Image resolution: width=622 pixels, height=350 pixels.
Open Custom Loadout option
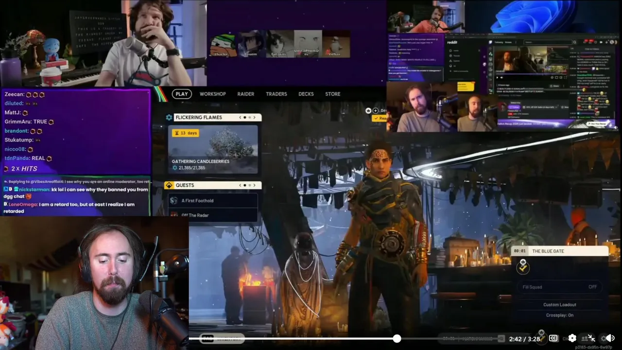tap(559, 305)
